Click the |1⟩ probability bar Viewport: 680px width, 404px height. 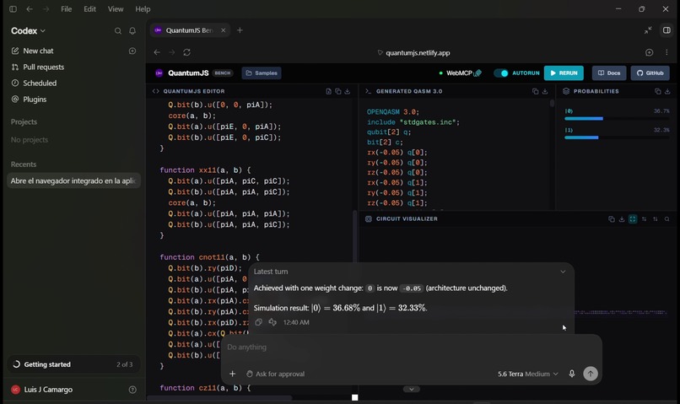point(617,137)
